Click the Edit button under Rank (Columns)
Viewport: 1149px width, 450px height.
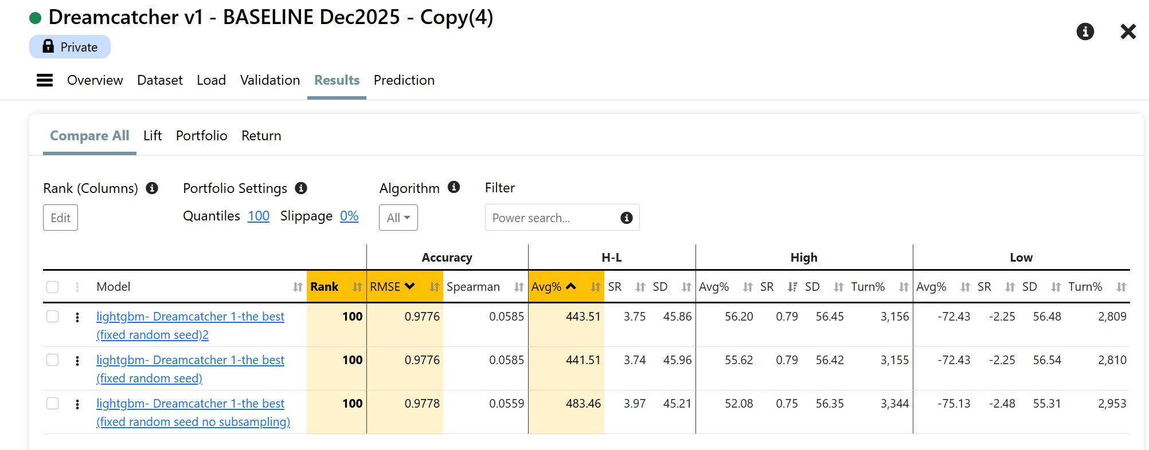(x=60, y=218)
